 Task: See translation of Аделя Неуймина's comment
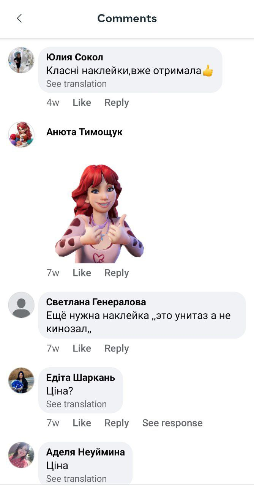click(76, 478)
